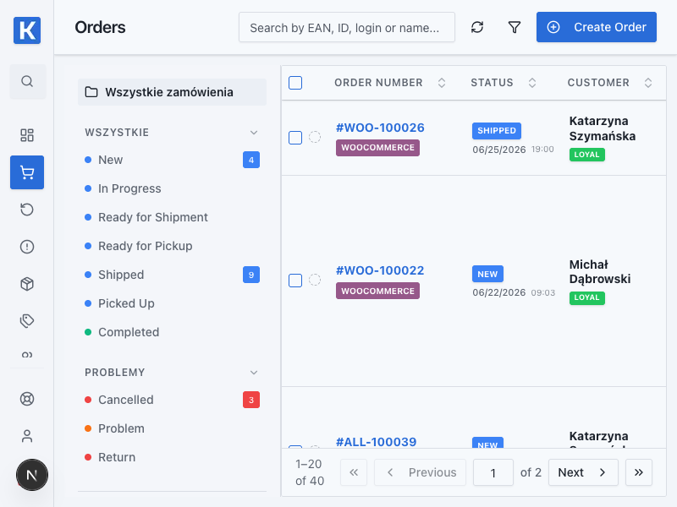Click LOYAL badge for Michał Dąbrowski
This screenshot has height=507, width=677.
pyautogui.click(x=586, y=297)
